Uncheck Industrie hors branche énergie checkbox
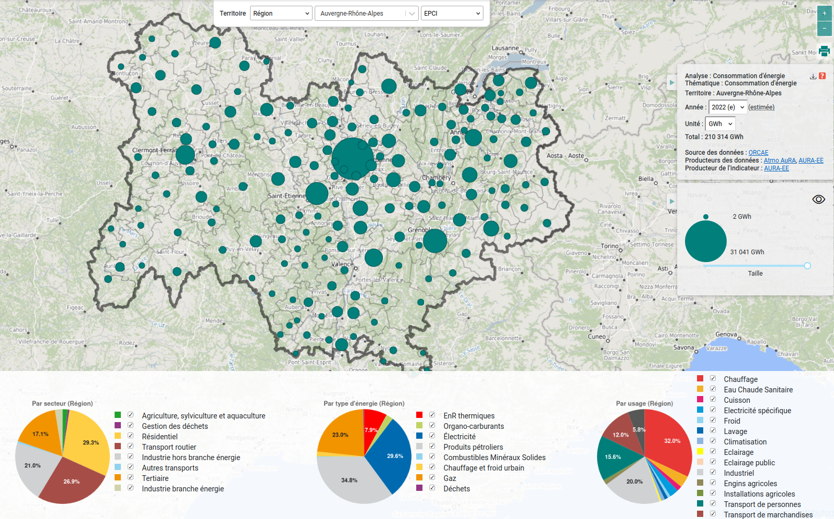 click(130, 456)
